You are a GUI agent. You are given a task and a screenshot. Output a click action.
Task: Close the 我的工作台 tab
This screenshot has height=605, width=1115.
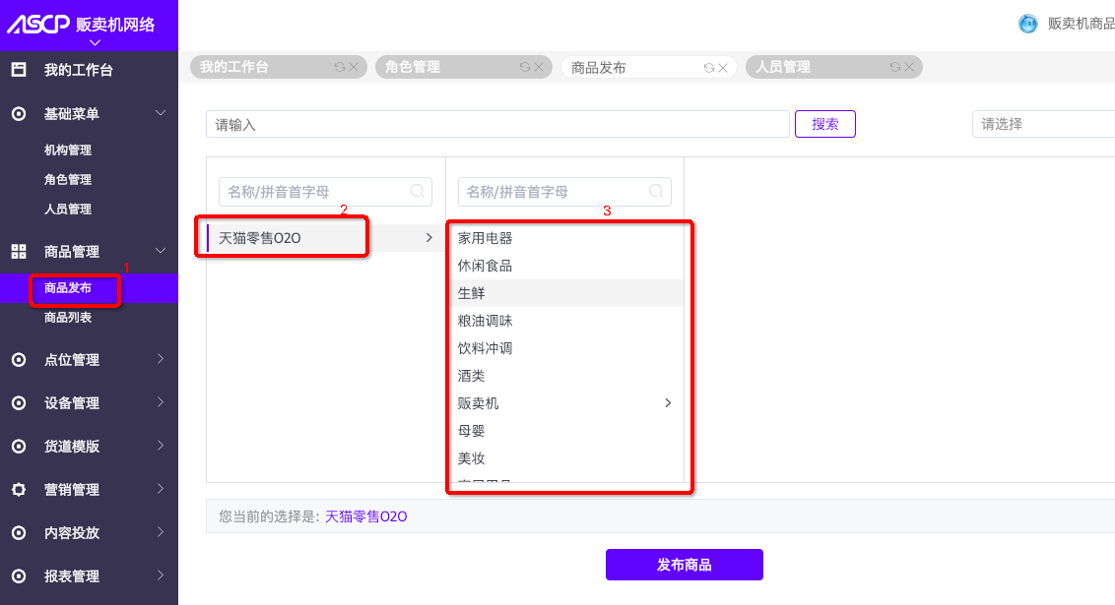click(354, 67)
